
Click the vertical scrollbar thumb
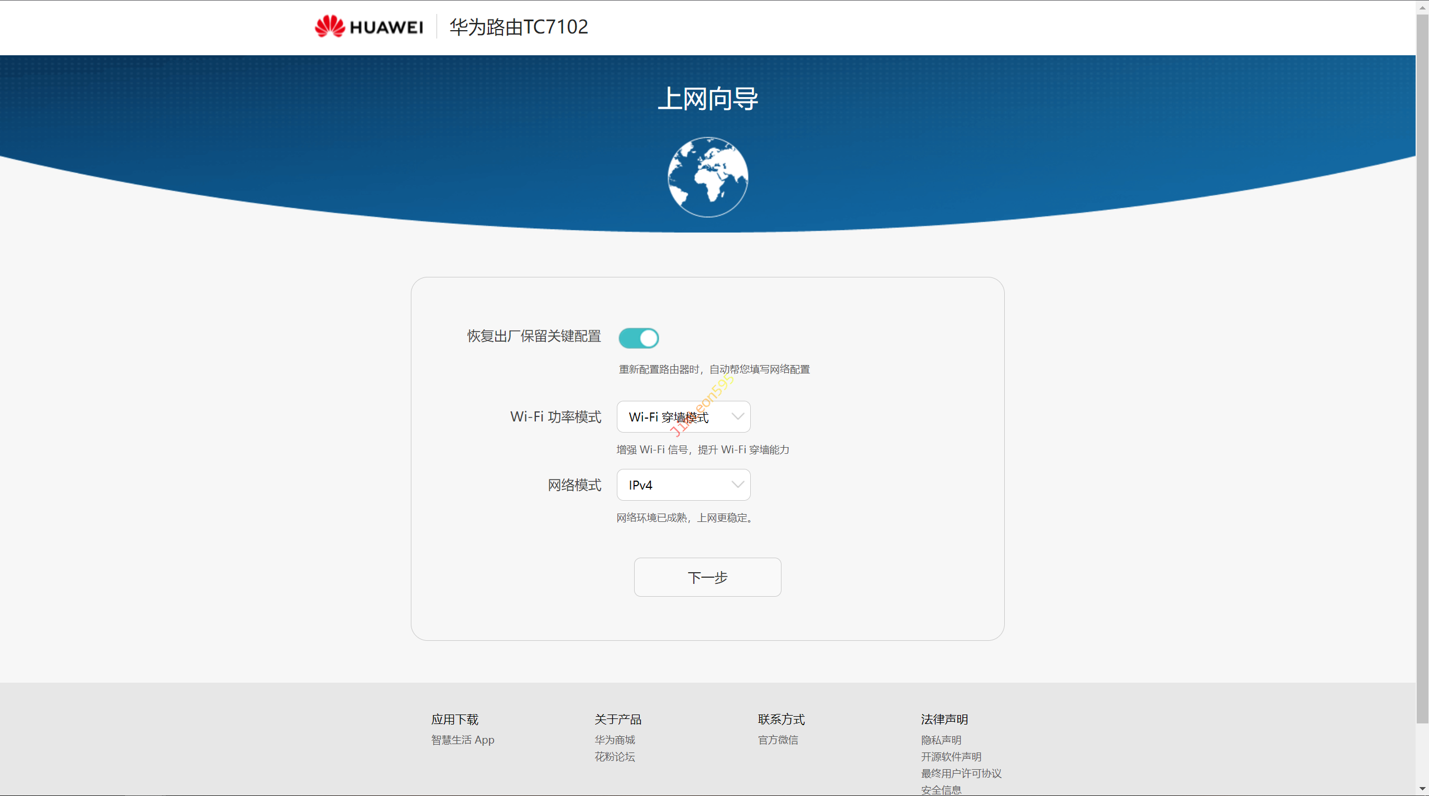pyautogui.click(x=1422, y=368)
